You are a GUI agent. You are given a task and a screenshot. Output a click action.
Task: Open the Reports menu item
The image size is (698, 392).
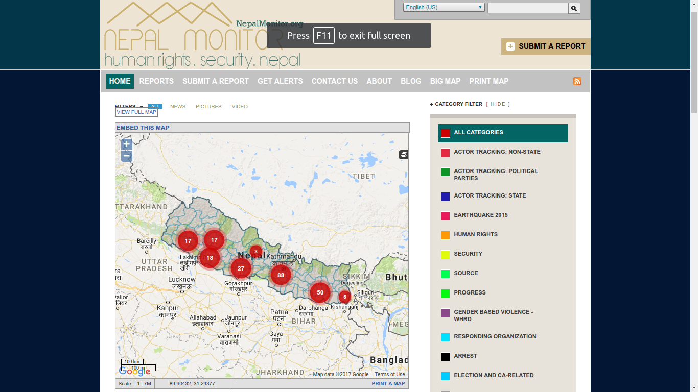point(156,81)
